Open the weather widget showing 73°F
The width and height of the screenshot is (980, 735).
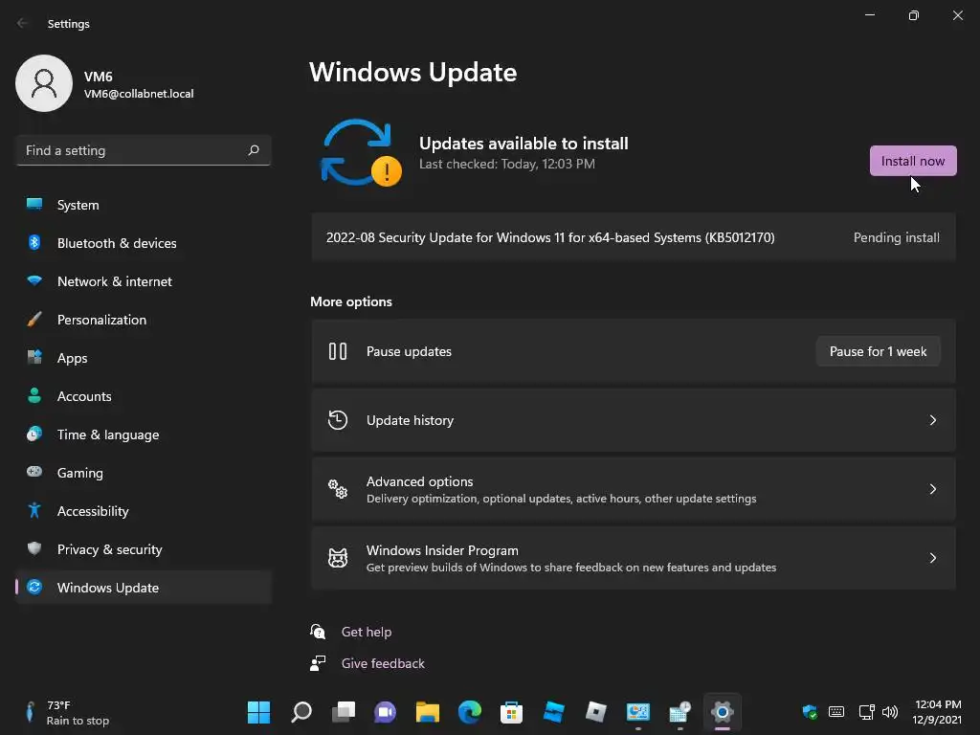click(68, 712)
